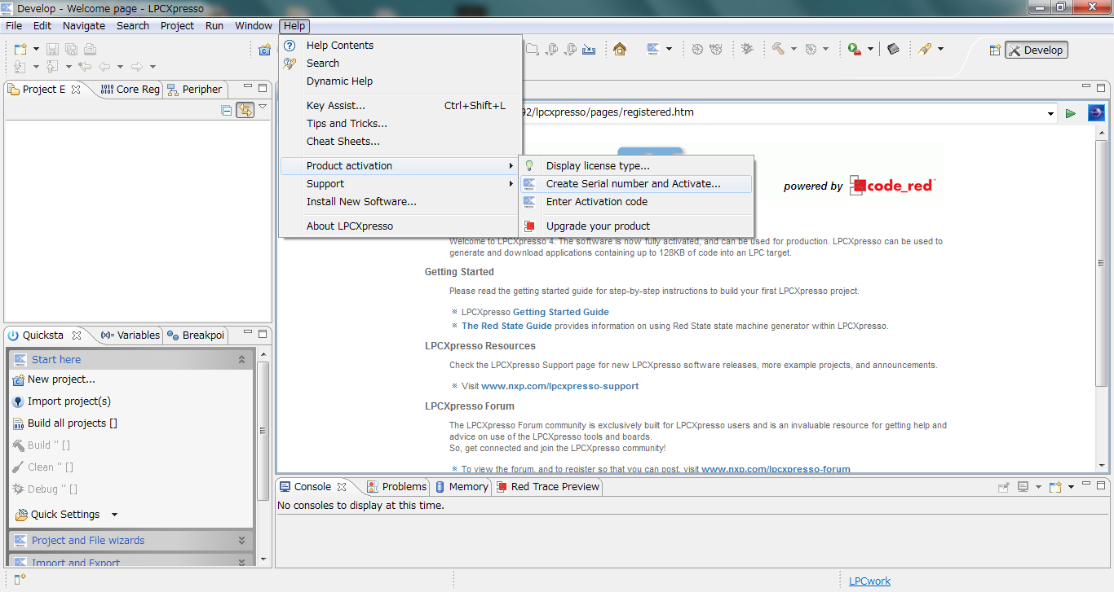Switch to the Variables tab
The image size is (1114, 592).
pyautogui.click(x=130, y=335)
